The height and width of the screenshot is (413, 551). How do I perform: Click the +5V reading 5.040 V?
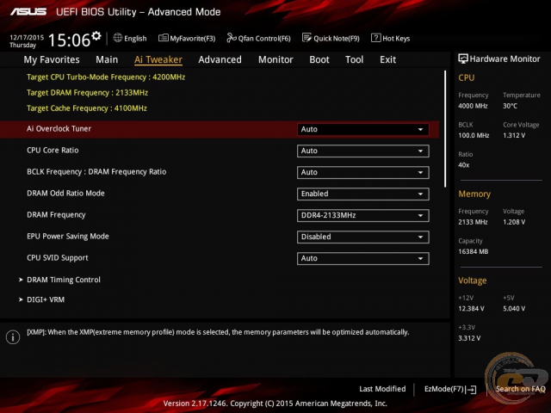[514, 309]
